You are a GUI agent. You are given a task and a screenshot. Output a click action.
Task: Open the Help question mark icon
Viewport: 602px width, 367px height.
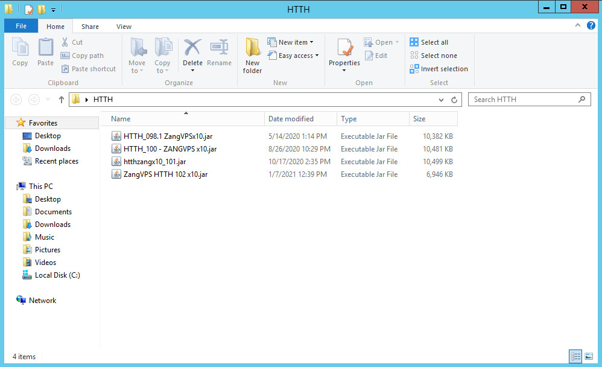(x=591, y=26)
